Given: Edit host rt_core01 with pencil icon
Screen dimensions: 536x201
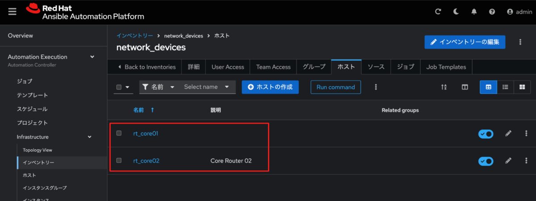Looking at the screenshot, I should pos(508,133).
